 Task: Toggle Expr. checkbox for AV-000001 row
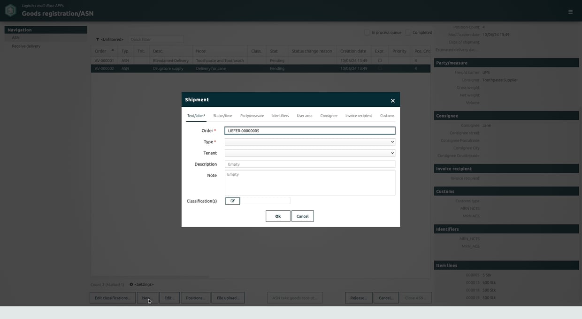pyautogui.click(x=380, y=60)
